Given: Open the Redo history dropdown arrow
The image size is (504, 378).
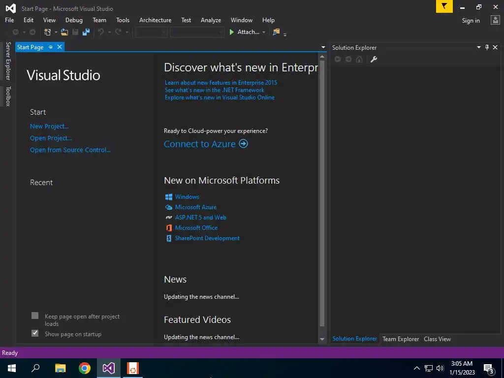Looking at the screenshot, I should [127, 32].
